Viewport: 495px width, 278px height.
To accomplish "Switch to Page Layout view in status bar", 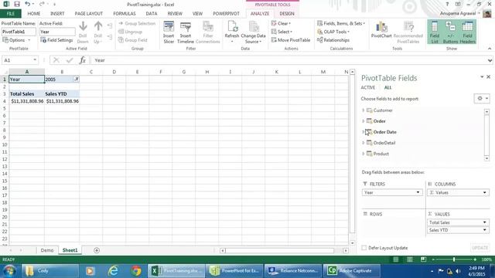I will point(409,259).
